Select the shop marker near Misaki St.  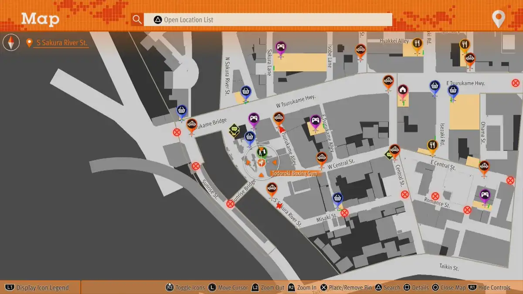[337, 199]
